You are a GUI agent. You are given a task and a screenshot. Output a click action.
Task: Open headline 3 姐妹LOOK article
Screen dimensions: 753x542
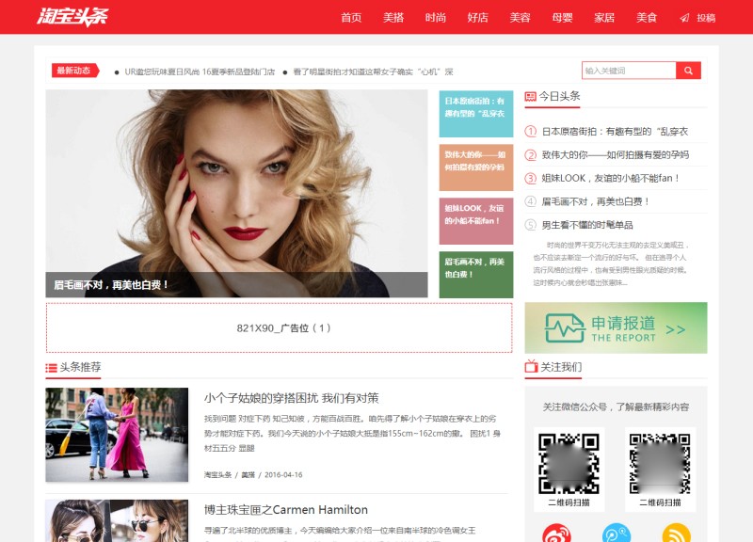pyautogui.click(x=611, y=178)
